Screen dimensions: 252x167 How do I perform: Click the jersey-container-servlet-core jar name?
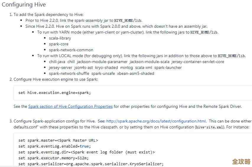point(198,62)
